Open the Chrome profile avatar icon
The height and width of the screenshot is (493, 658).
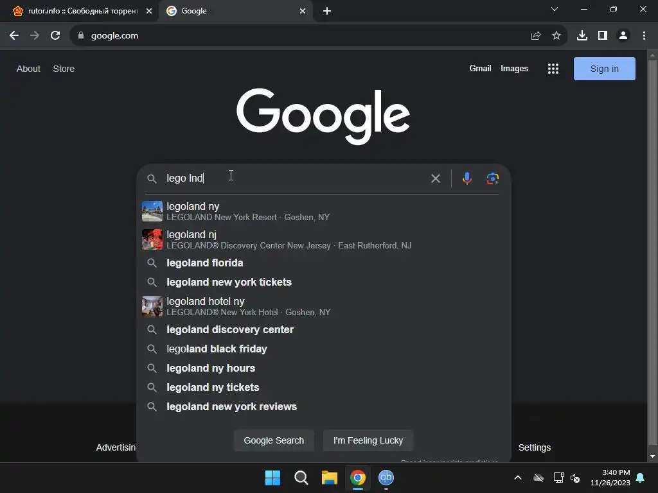click(623, 36)
